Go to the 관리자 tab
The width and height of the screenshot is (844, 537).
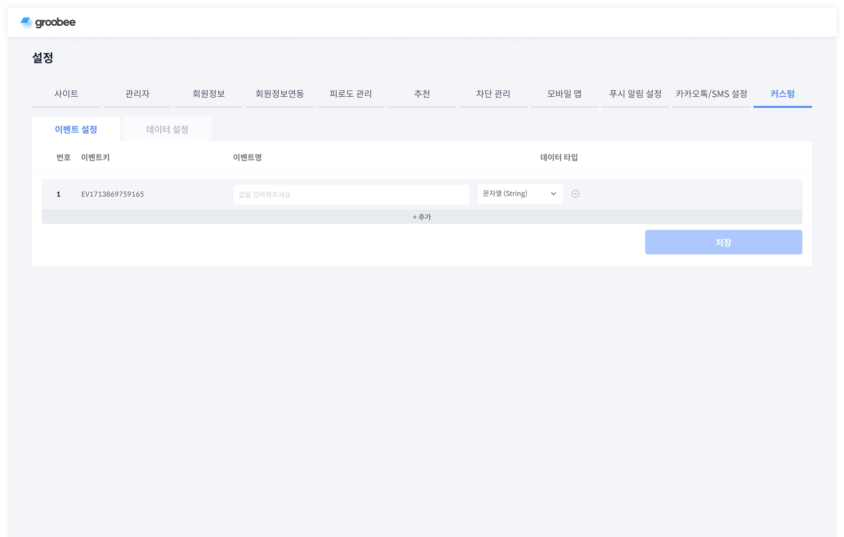click(x=137, y=94)
